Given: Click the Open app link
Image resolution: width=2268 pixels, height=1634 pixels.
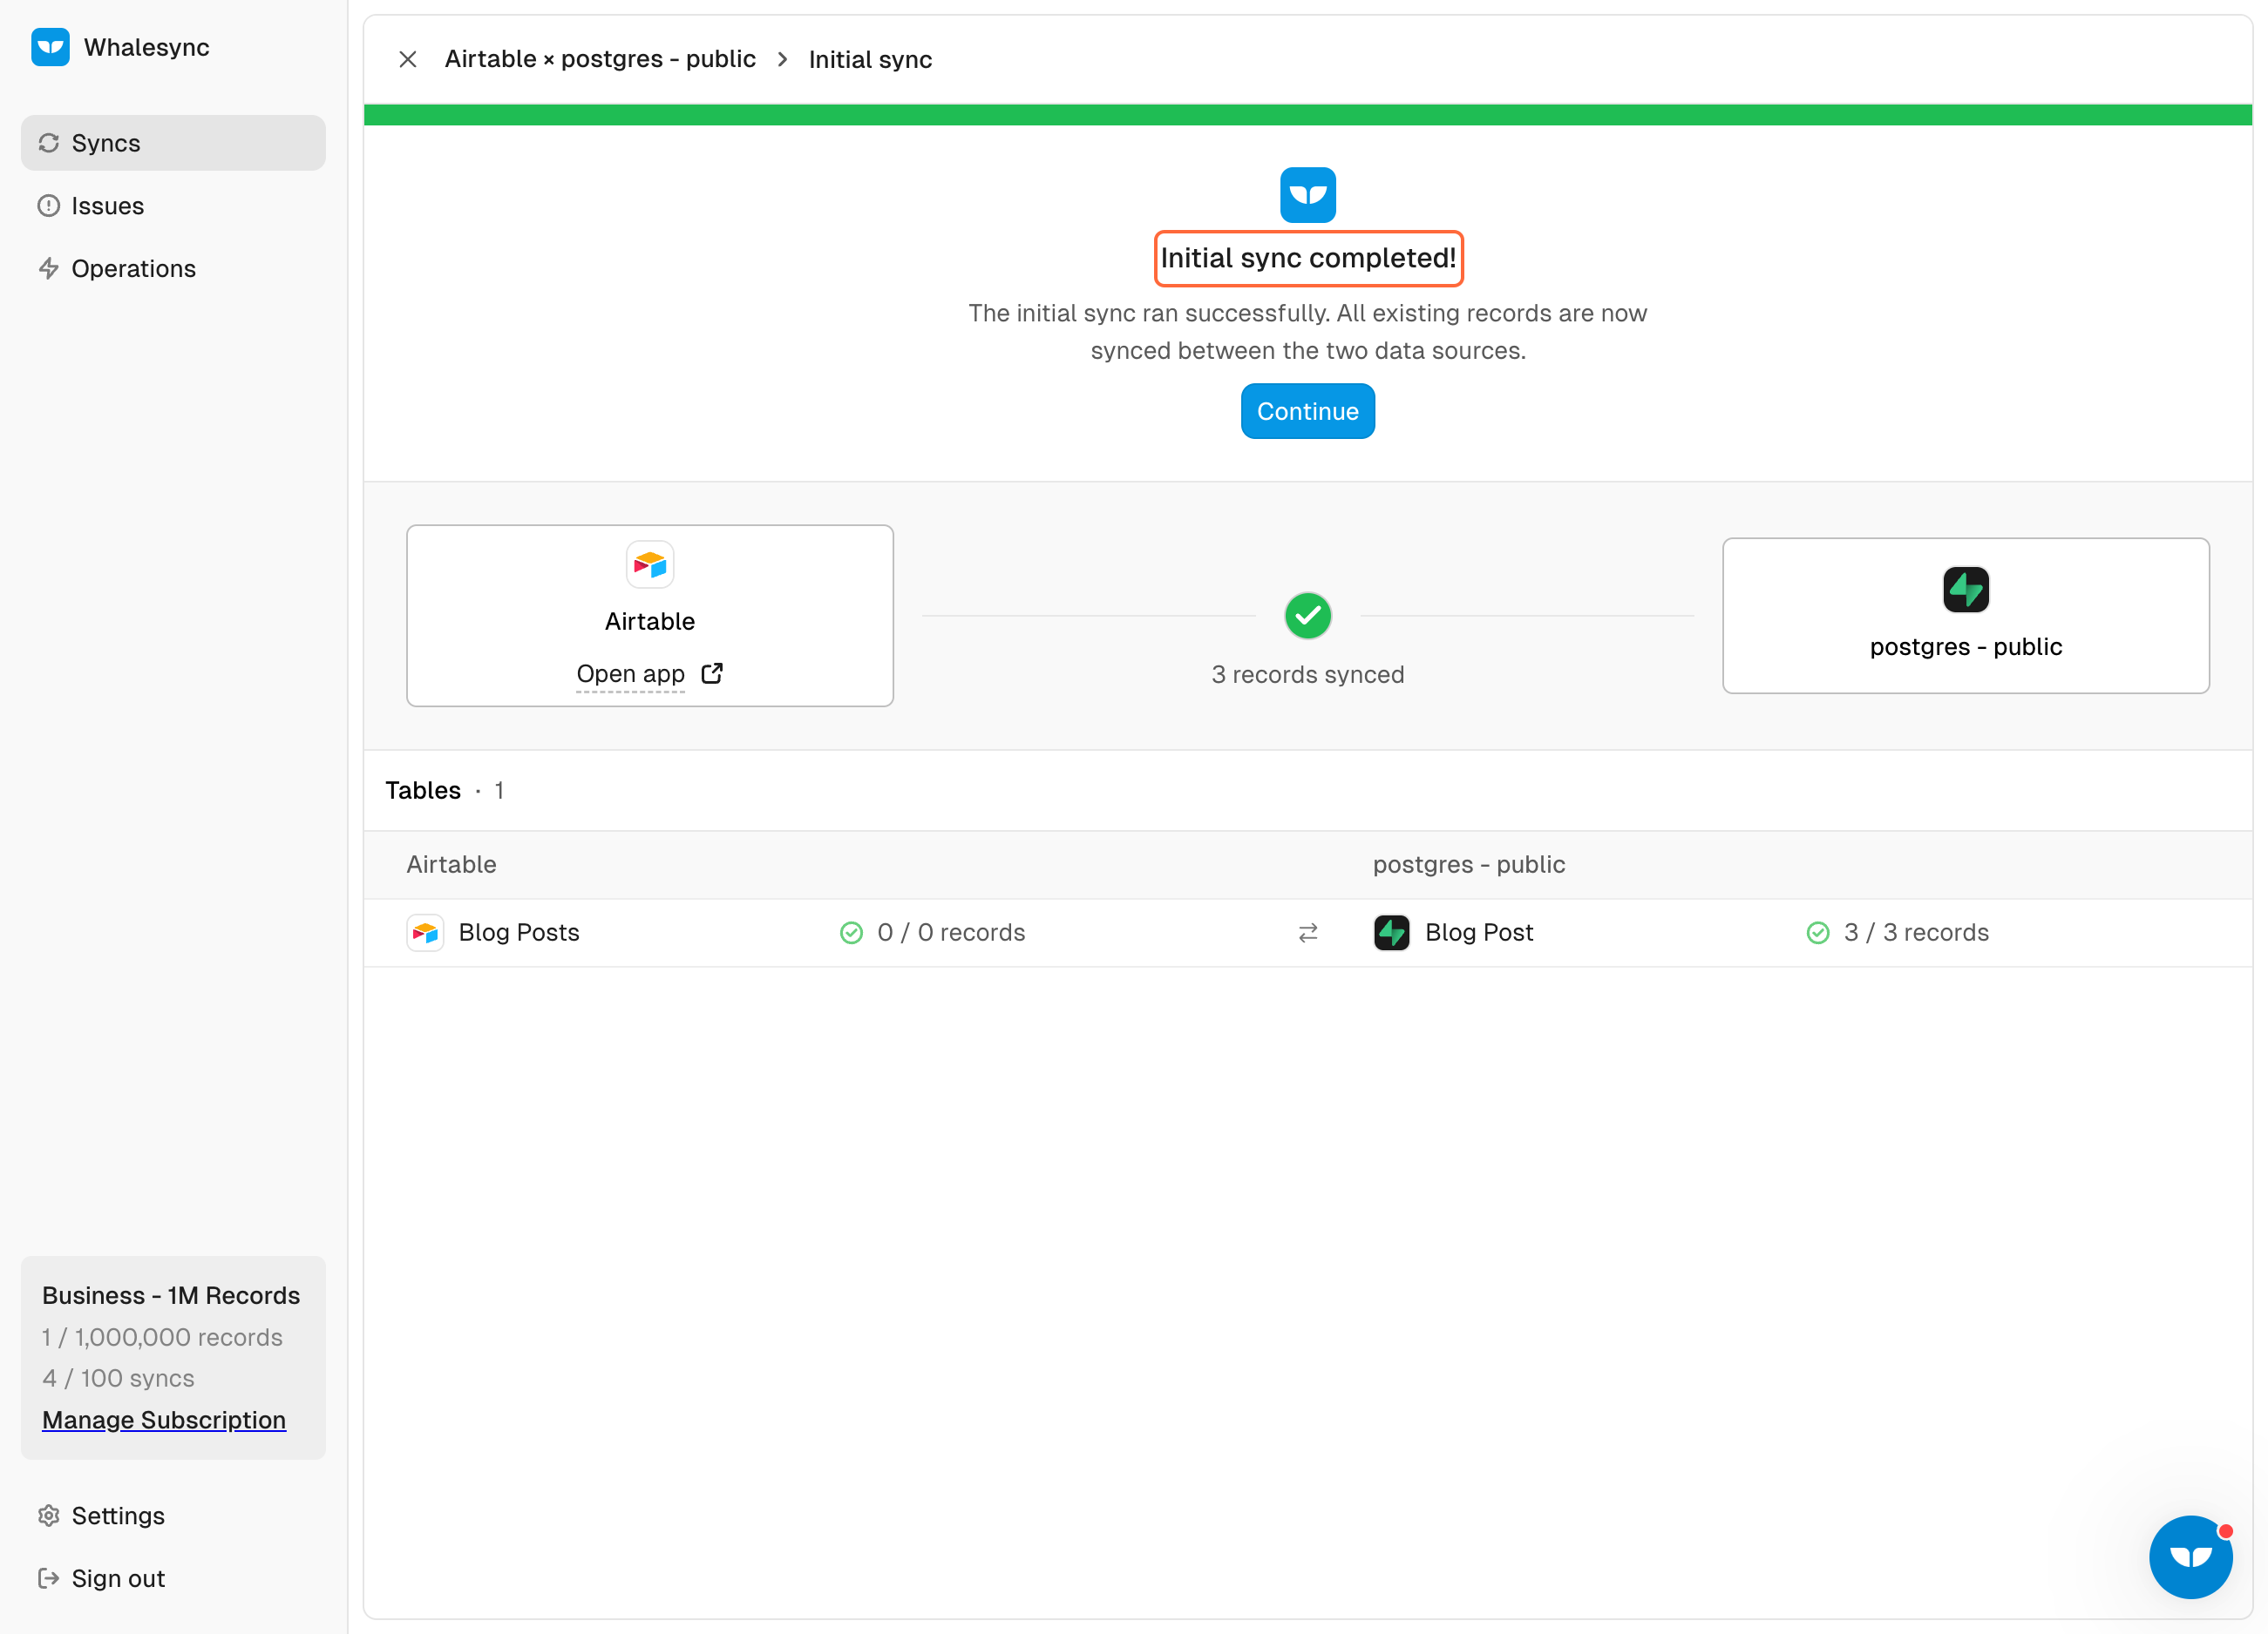Looking at the screenshot, I should point(631,673).
